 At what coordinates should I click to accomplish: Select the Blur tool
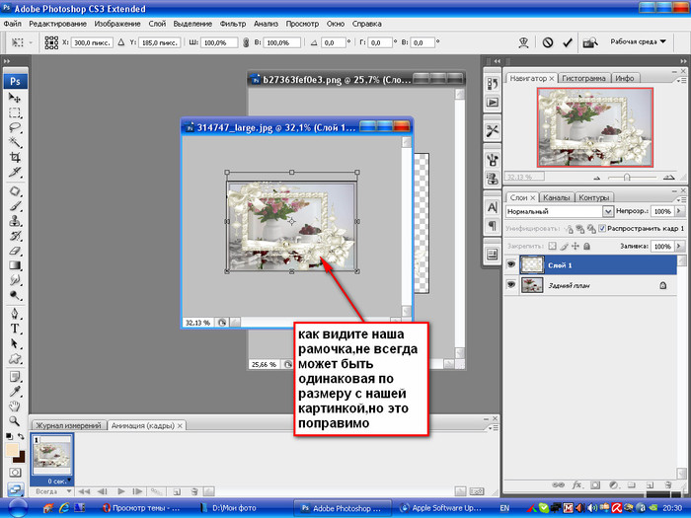[x=15, y=280]
